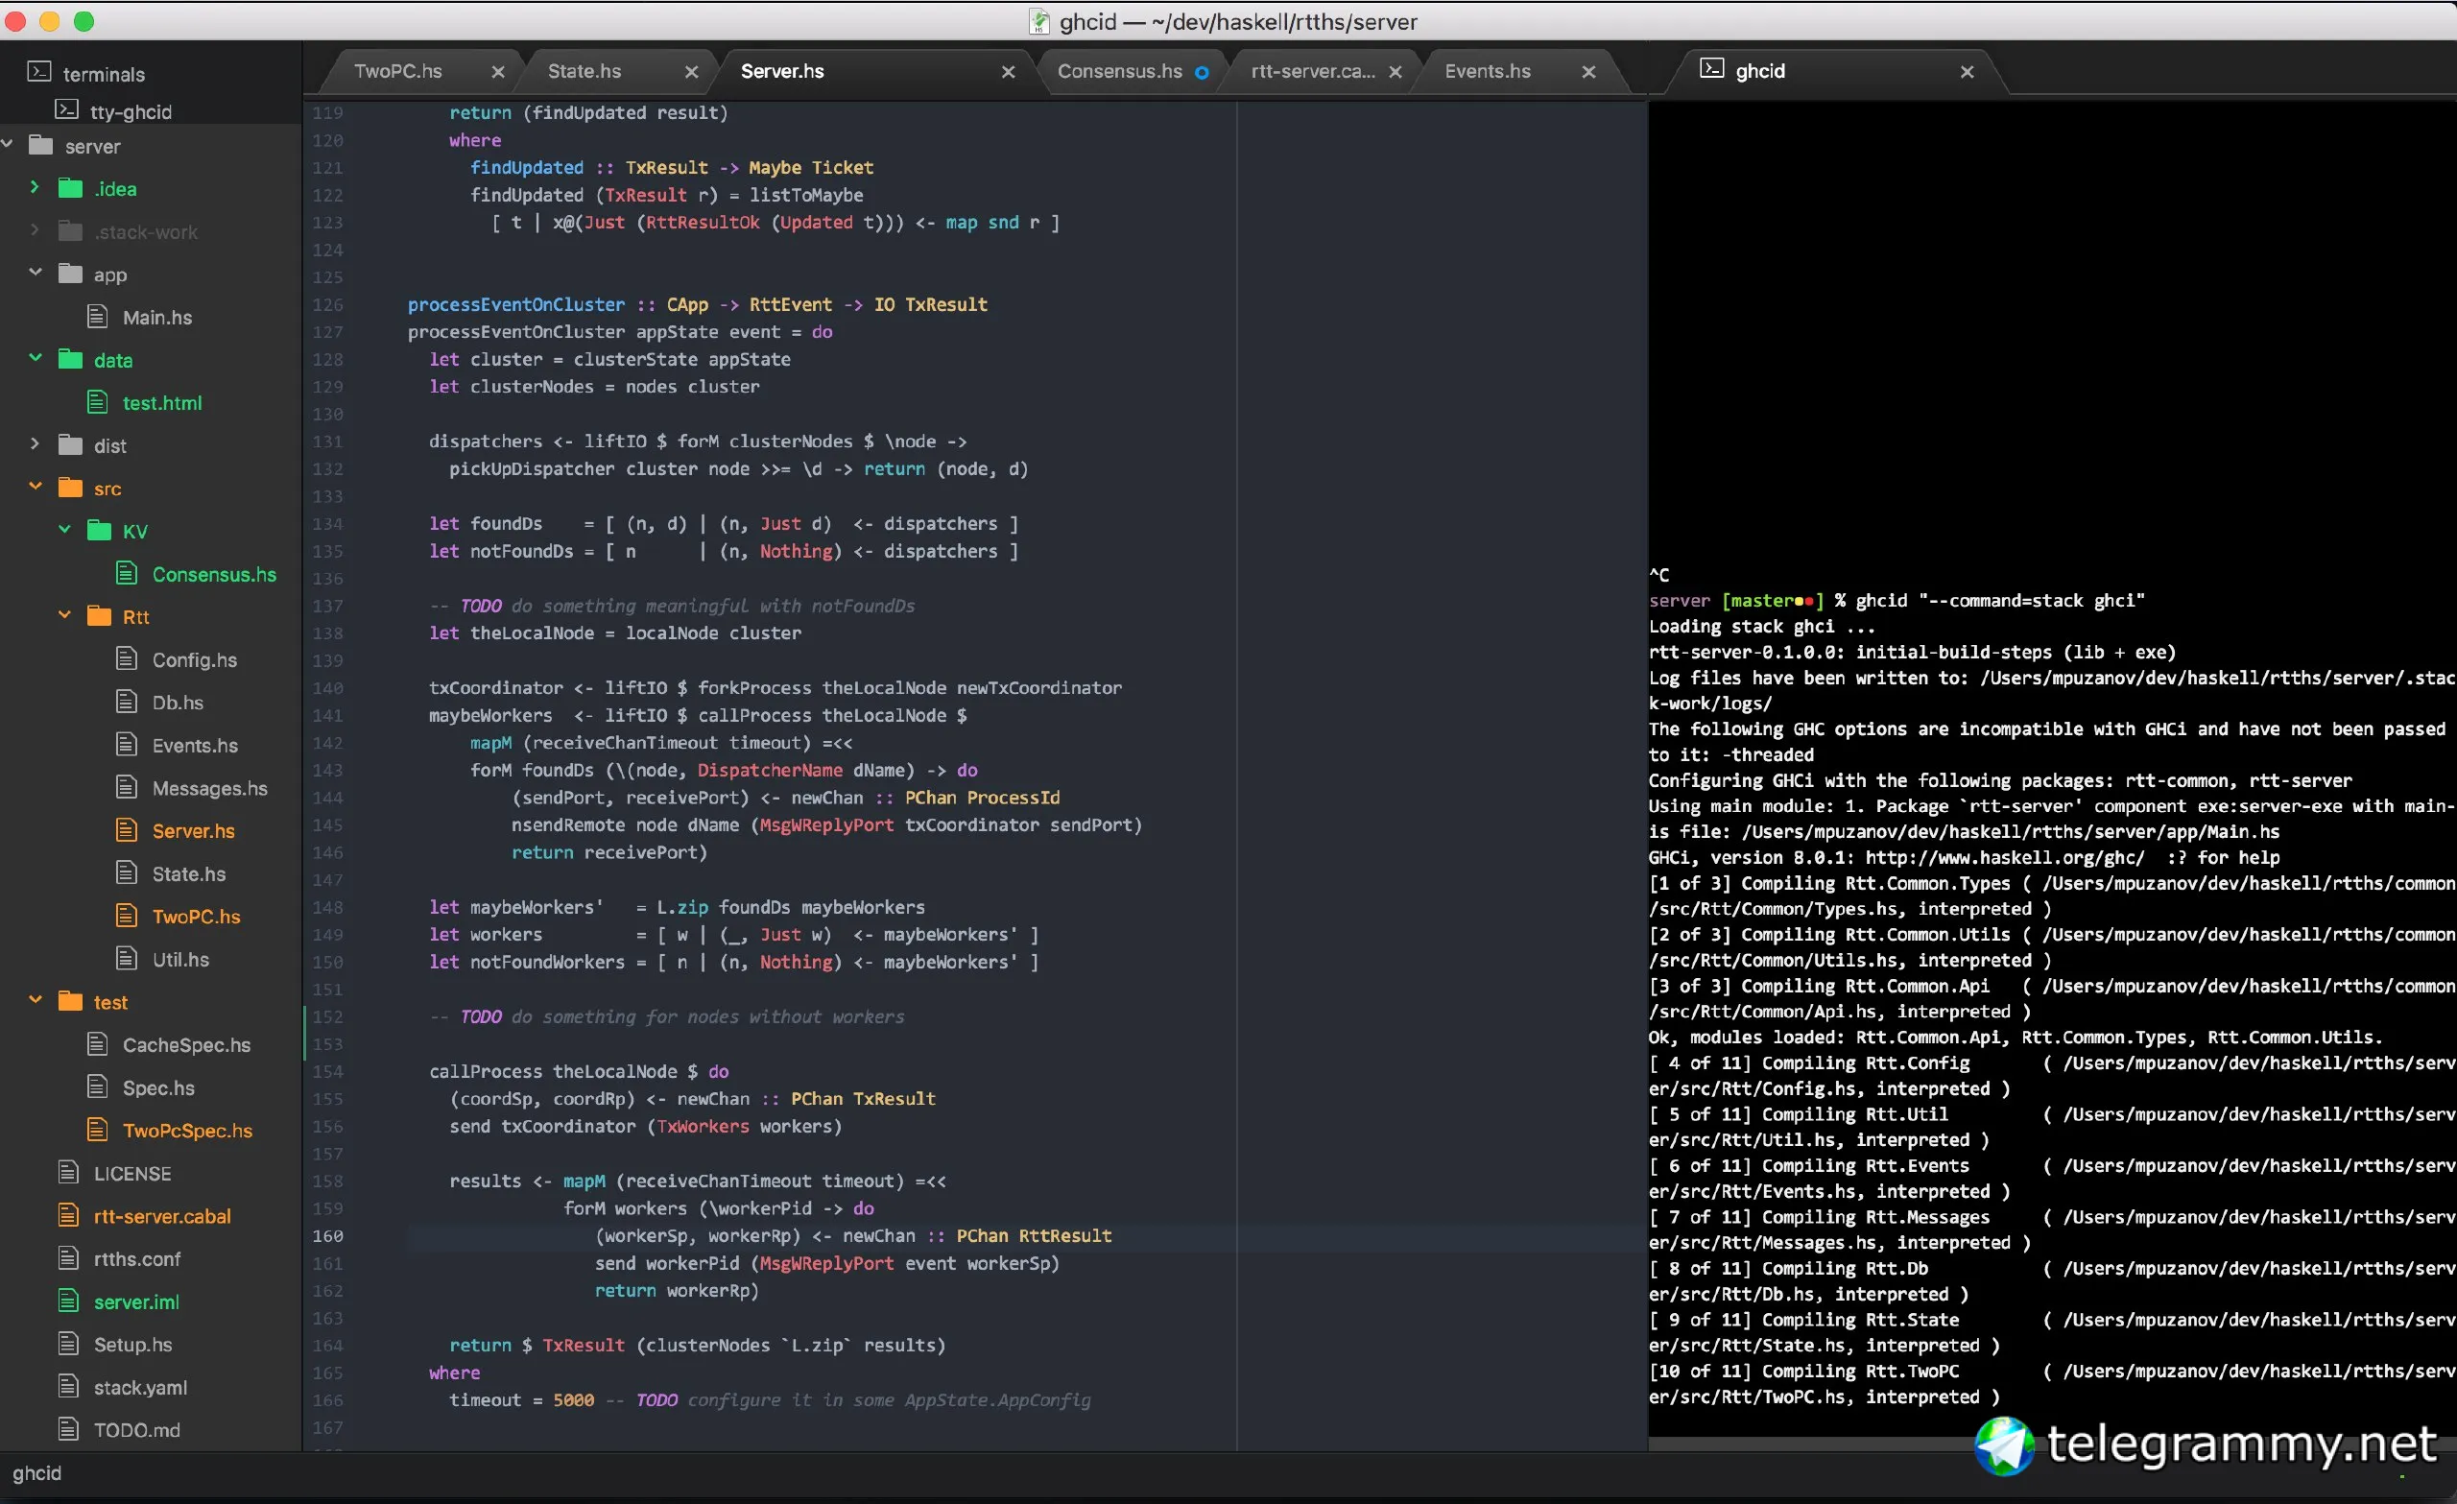The width and height of the screenshot is (2457, 1504).
Task: Click the orange TwoPcSpec.hs file icon
Action: [97, 1129]
